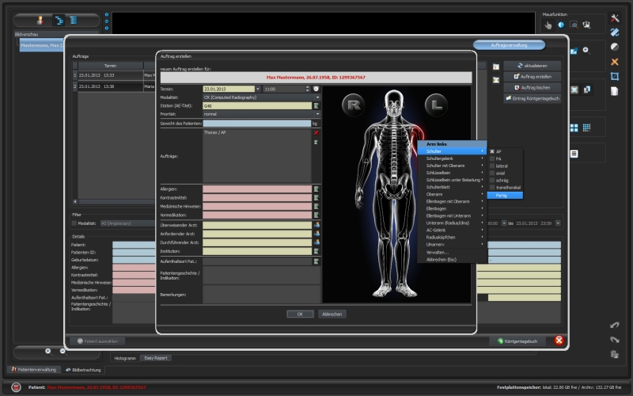Viewport: 633px width, 396px height.
Task: Click the L side marker on skeleton
Action: (434, 102)
